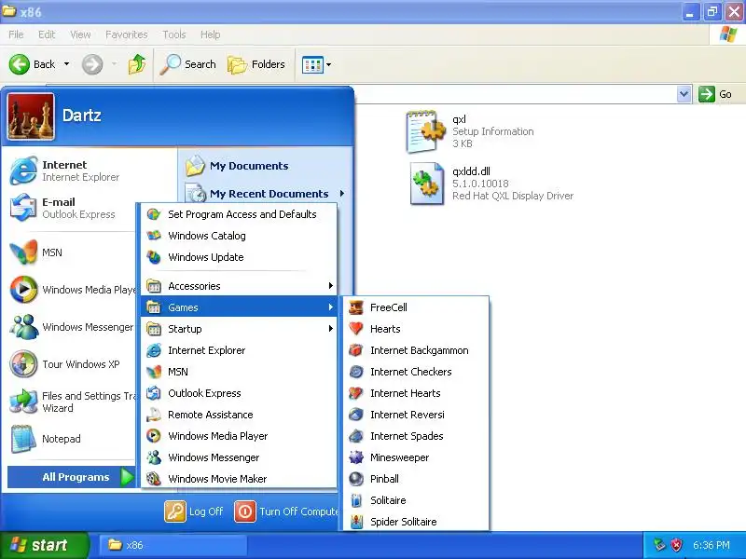Click the Windows Catalog icon

153,236
